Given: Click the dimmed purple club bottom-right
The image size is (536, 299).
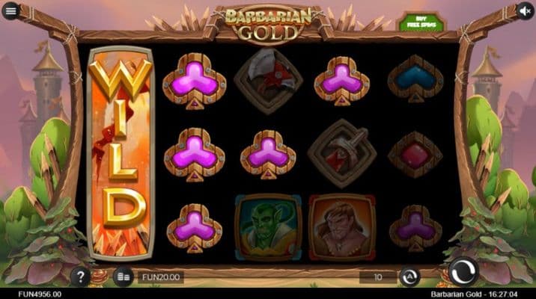Looking at the screenshot, I should [x=415, y=228].
